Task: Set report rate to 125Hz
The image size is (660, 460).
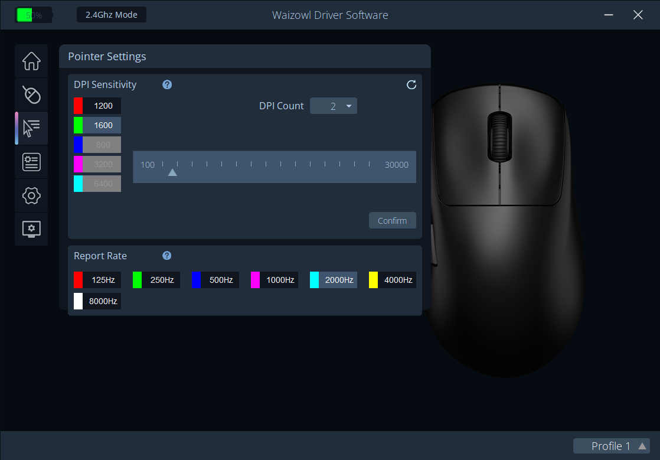Action: coord(97,280)
